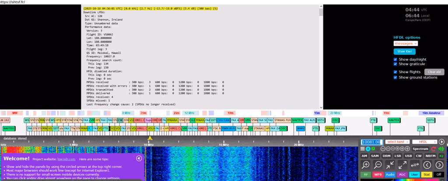Open the select band dropdown
This screenshot has width=448, height=181.
coord(397,142)
